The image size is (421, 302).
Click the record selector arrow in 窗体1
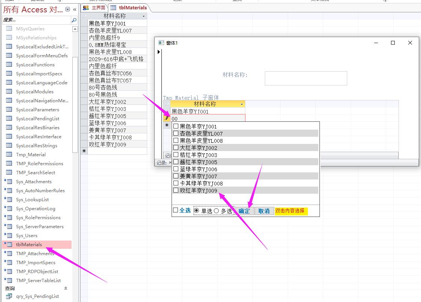(x=159, y=52)
